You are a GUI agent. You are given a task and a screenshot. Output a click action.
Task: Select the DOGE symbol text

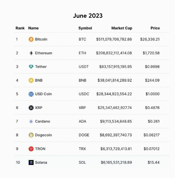pos(84,135)
